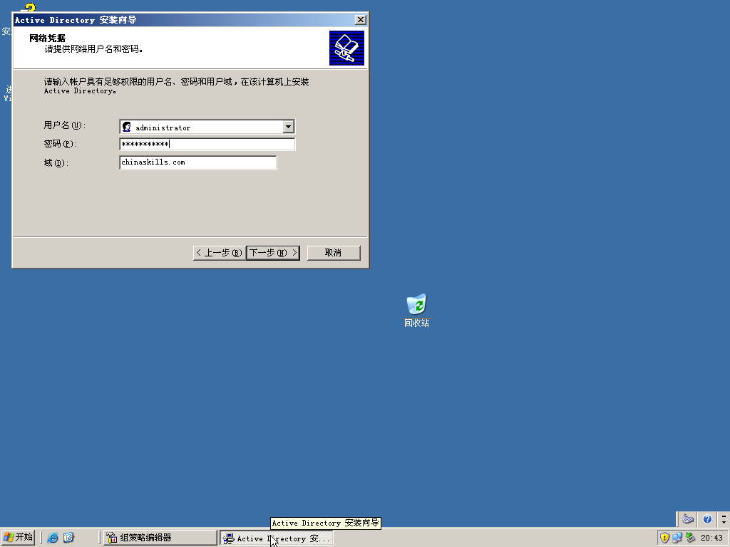Screen dimensions: 730x547
Task: Open the Recycle Bin desktop icon
Action: tap(416, 310)
